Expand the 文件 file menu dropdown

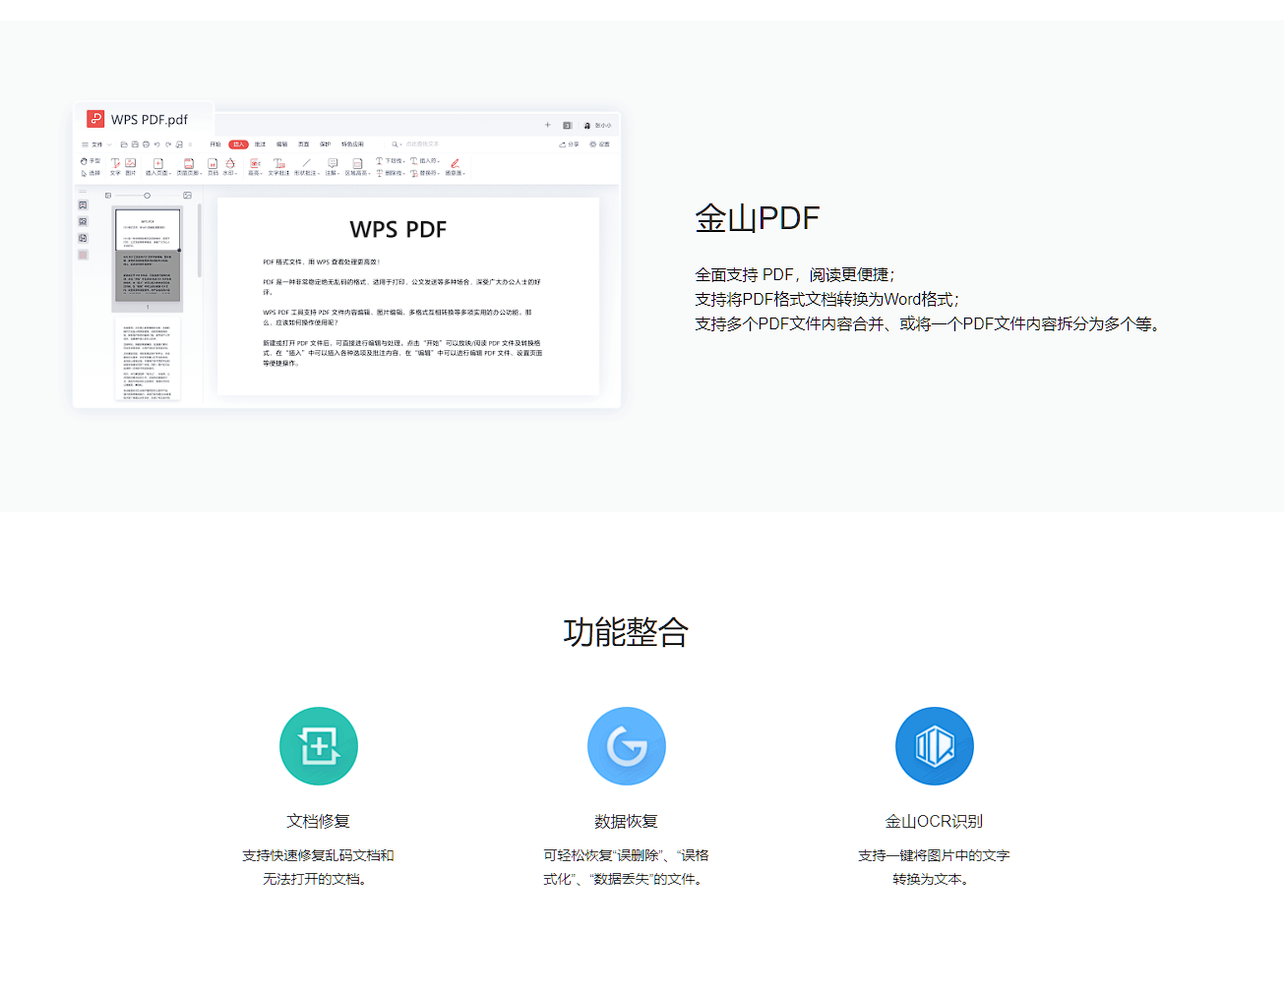coord(98,145)
